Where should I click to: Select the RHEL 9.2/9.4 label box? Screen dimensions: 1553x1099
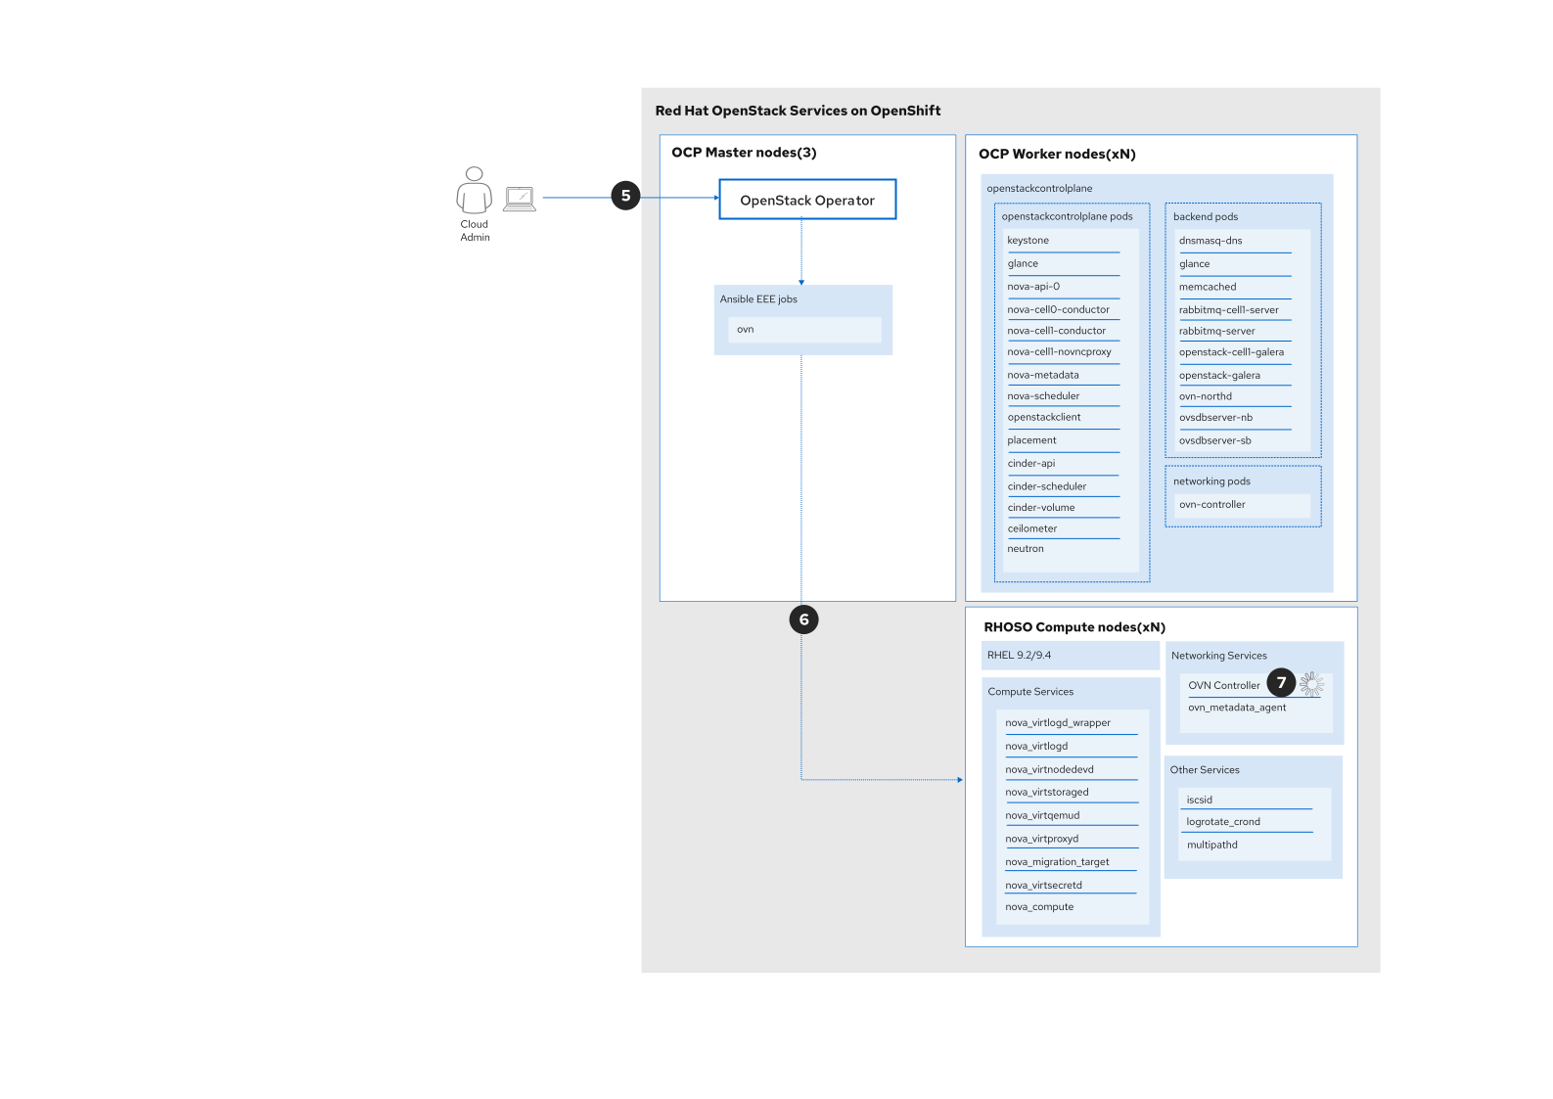click(x=1019, y=656)
